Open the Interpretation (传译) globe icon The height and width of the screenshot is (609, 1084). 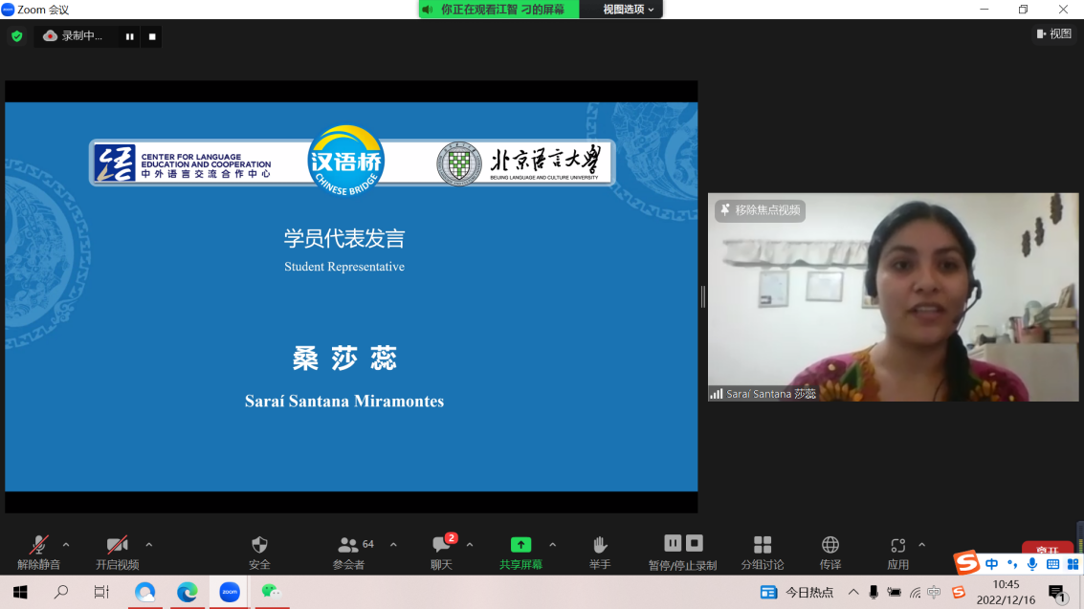pos(830,545)
